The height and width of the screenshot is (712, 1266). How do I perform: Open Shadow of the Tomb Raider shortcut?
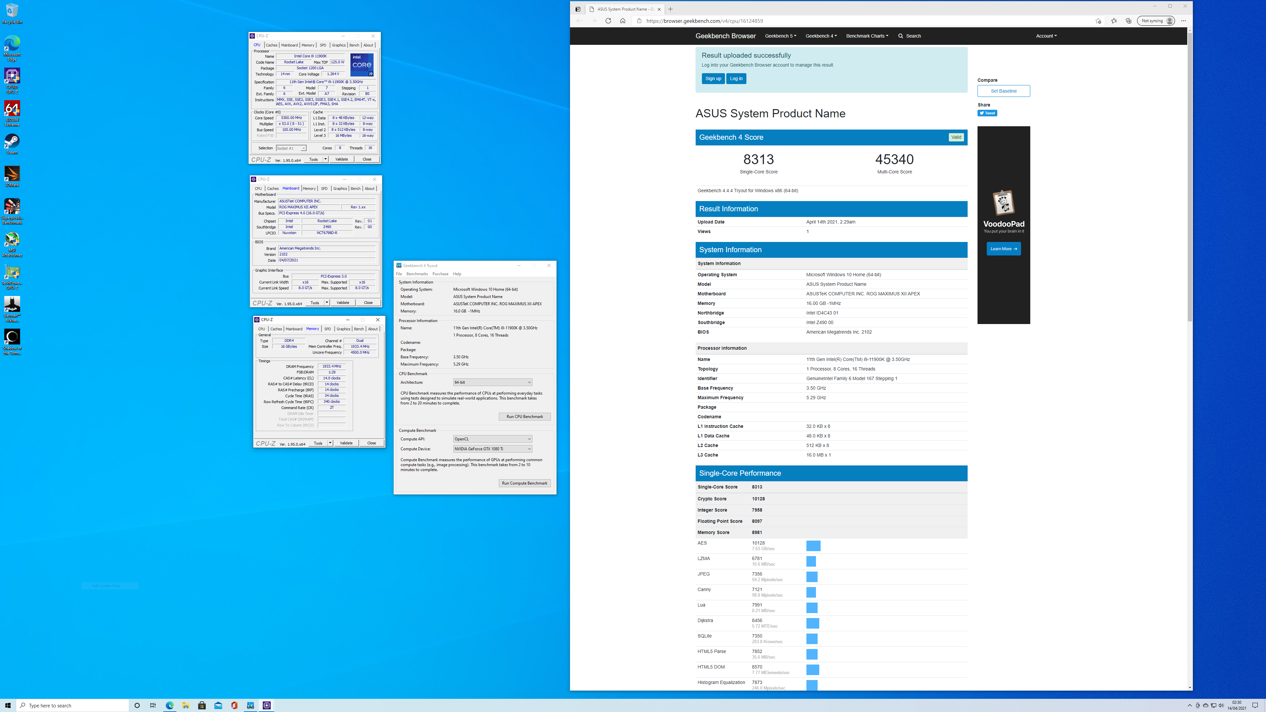pos(12,342)
